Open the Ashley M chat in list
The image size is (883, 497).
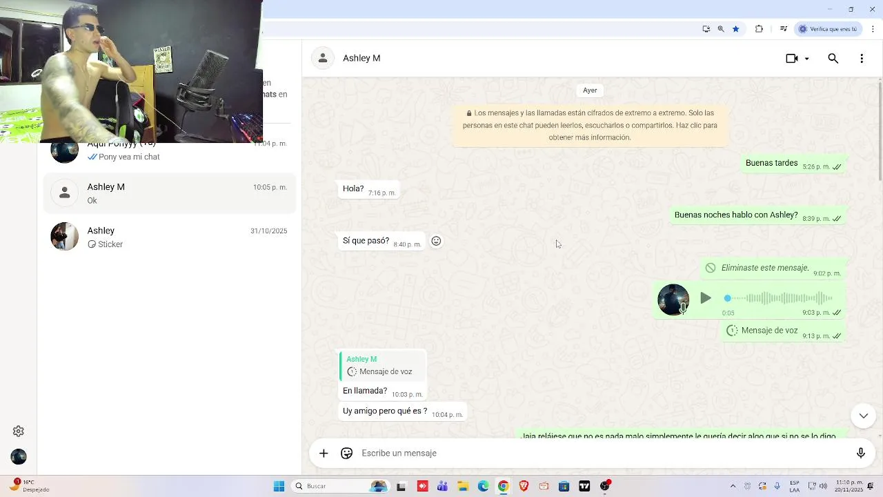coord(170,193)
